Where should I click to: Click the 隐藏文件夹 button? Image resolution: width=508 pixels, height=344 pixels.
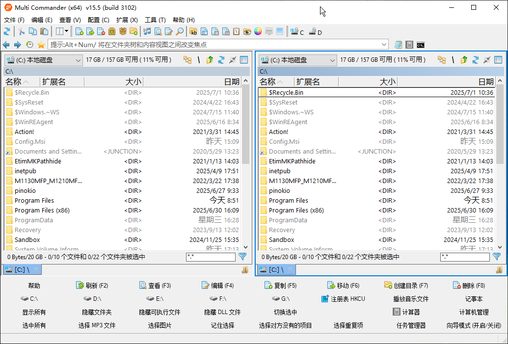[97, 312]
